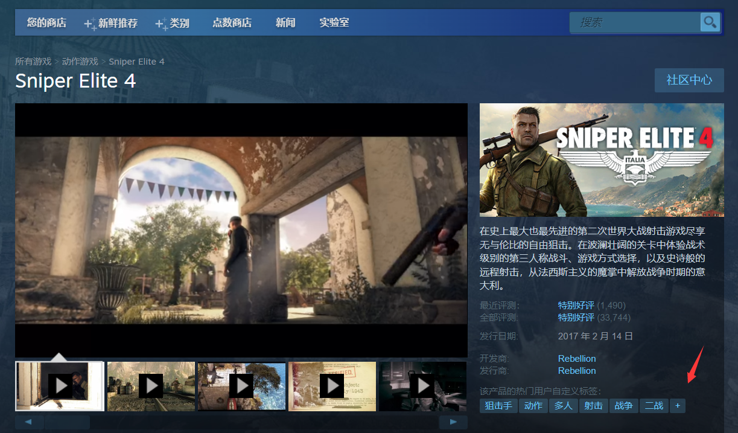Image resolution: width=738 pixels, height=433 pixels.
Task: Go to 点数商店 tab
Action: pyautogui.click(x=232, y=23)
